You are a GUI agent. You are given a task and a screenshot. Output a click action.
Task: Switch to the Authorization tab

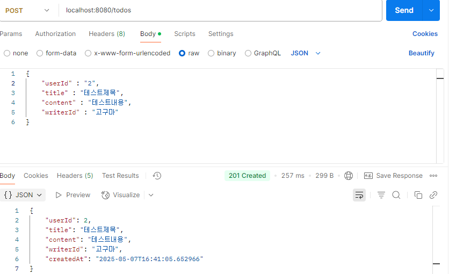point(55,34)
